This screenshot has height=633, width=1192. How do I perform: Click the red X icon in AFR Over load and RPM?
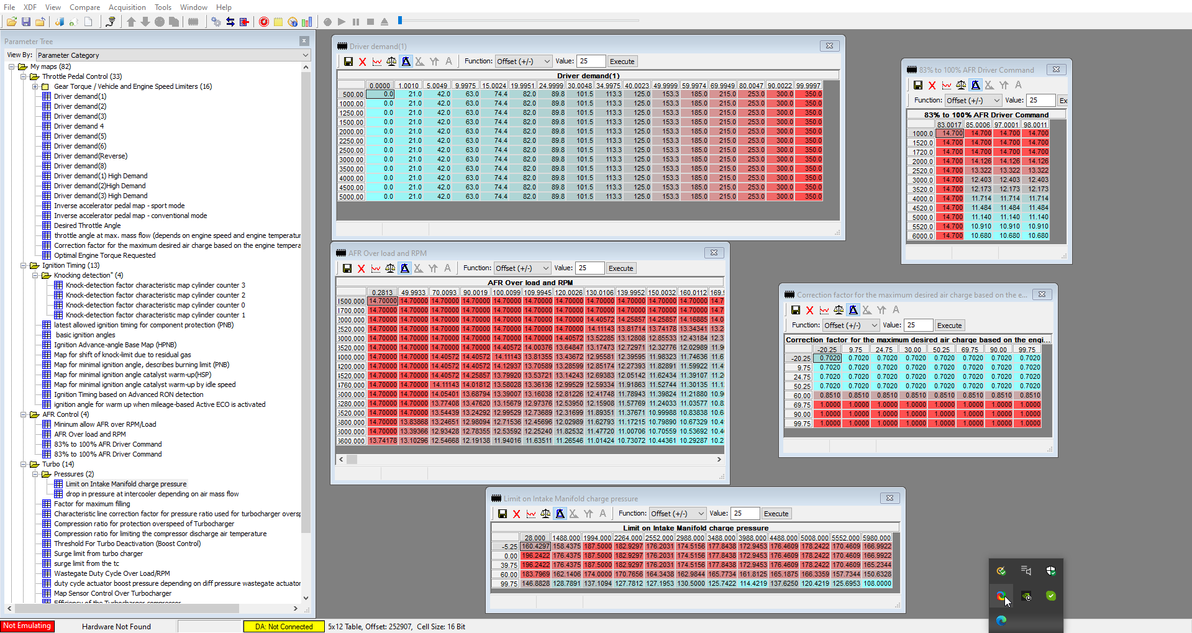tap(362, 268)
